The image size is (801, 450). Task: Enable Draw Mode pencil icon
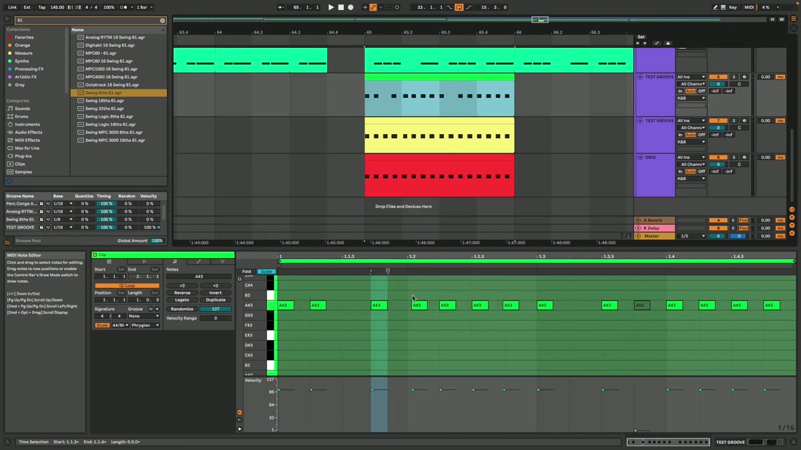coord(715,7)
